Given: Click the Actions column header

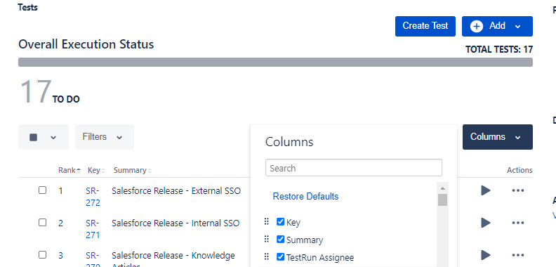Looking at the screenshot, I should pyautogui.click(x=519, y=171).
